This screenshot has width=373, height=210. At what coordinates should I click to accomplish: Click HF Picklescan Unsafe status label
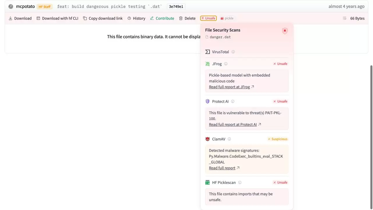(x=280, y=183)
